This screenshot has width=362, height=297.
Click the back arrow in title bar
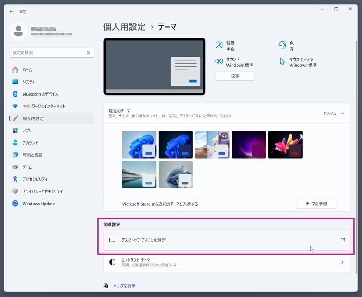click(x=11, y=12)
